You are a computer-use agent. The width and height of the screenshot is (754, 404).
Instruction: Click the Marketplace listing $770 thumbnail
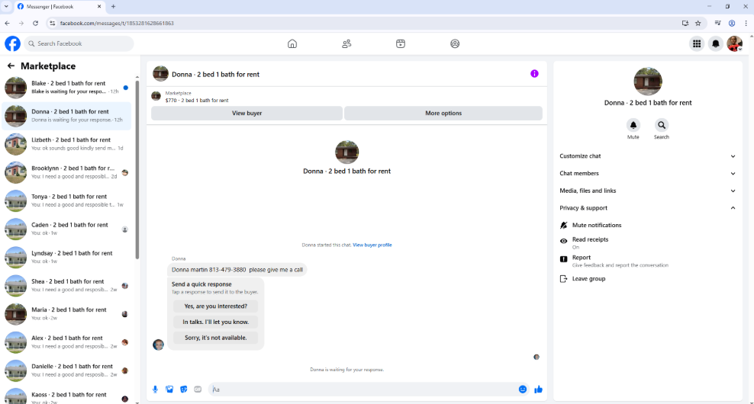pyautogui.click(x=156, y=96)
